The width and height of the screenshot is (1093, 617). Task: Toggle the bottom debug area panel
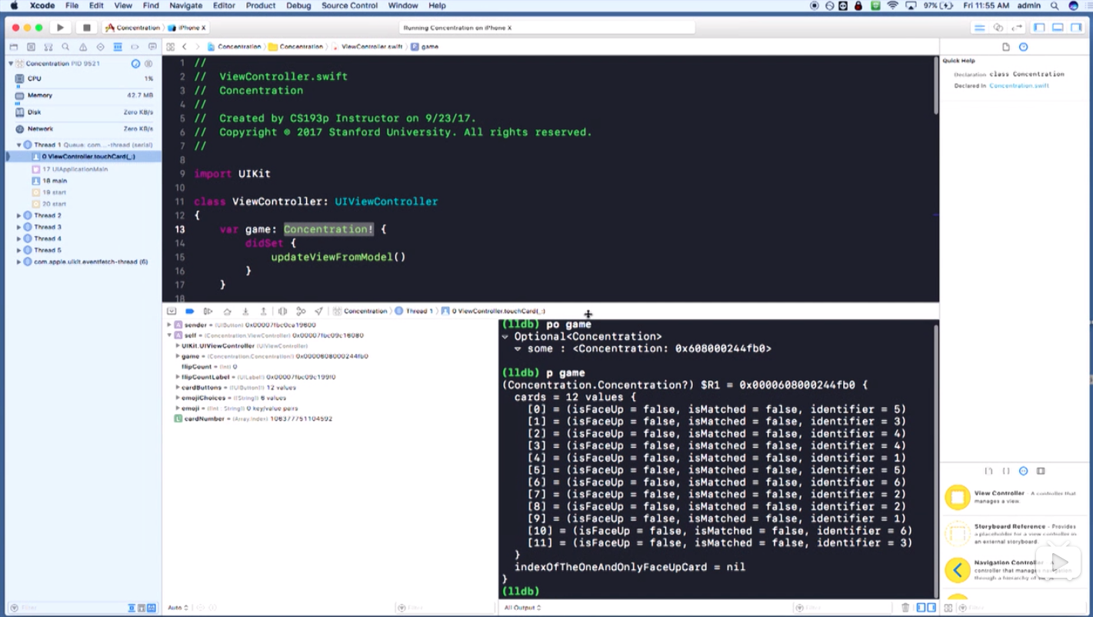click(1058, 28)
